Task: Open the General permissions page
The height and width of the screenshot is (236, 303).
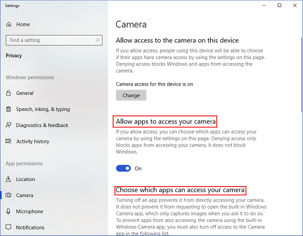Action: click(25, 93)
